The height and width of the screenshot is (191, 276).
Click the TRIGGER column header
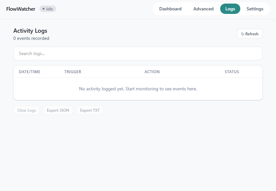[73, 72]
